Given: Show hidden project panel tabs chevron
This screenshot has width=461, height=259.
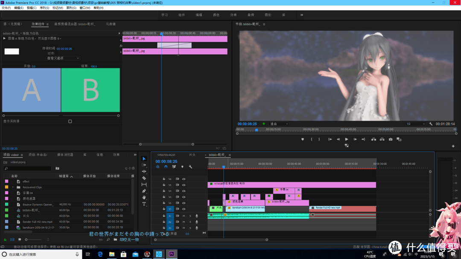Looking at the screenshot, I should point(135,155).
